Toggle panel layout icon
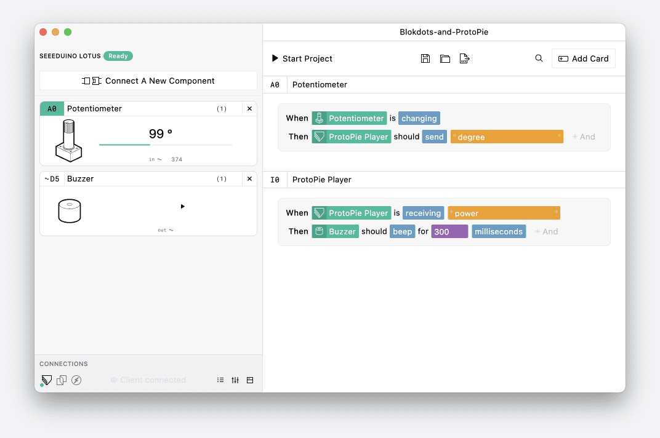The image size is (660, 438). 250,380
